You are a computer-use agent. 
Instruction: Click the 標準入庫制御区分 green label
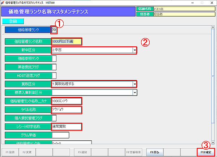[x=29, y=93]
